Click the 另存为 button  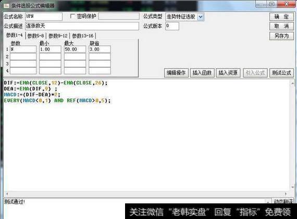tap(281, 36)
